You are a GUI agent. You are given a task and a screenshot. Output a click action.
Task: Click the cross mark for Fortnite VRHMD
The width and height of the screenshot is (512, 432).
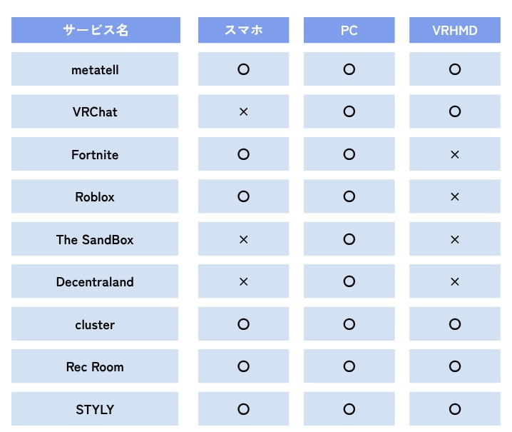(x=455, y=154)
